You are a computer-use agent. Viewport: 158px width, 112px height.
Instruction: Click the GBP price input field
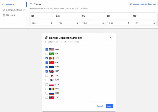pyautogui.click(x=145, y=23)
